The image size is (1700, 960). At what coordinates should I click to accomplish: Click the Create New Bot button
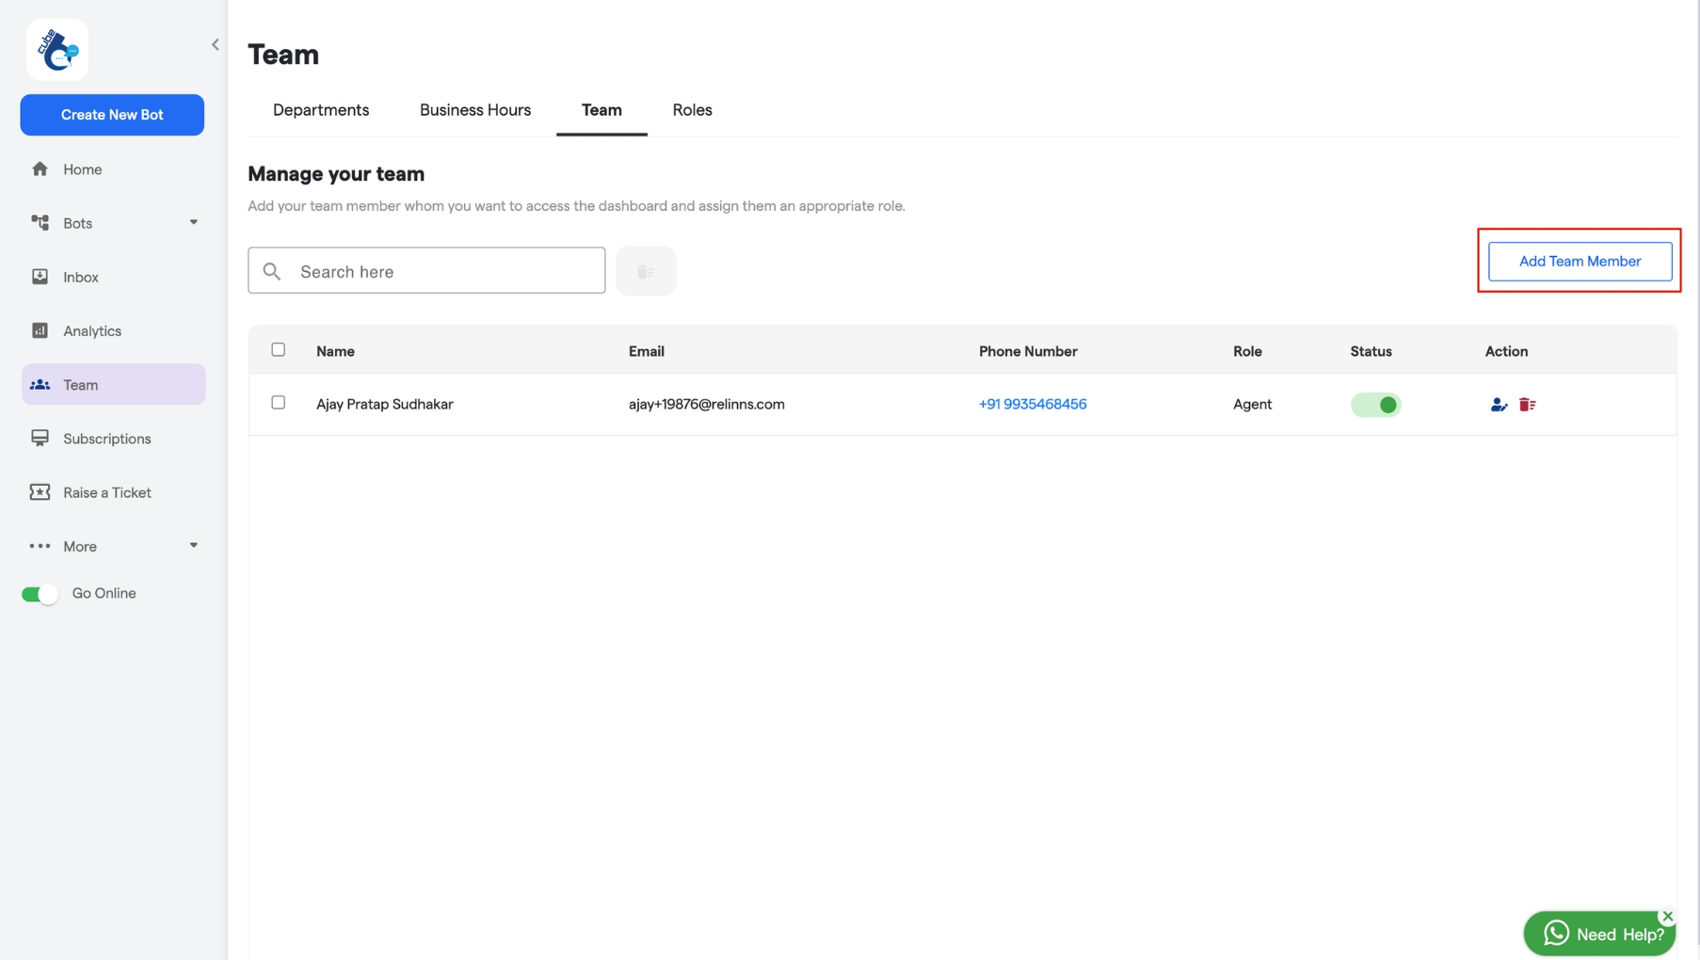point(112,115)
